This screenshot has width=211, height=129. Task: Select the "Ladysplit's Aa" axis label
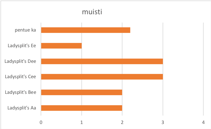[22, 108]
